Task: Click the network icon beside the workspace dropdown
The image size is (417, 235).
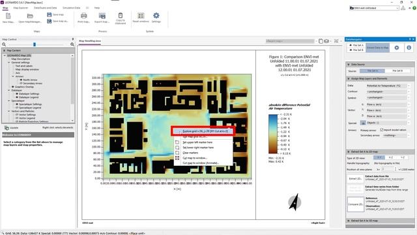Action: click(403, 8)
